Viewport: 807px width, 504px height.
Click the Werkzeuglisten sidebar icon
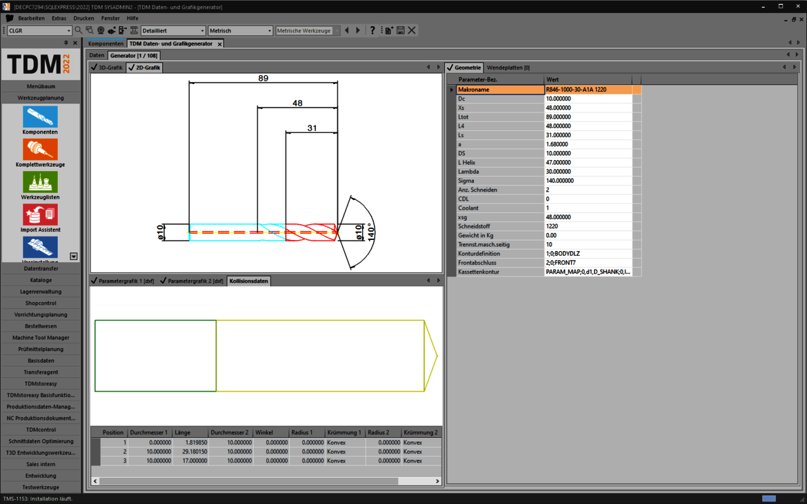tap(40, 183)
